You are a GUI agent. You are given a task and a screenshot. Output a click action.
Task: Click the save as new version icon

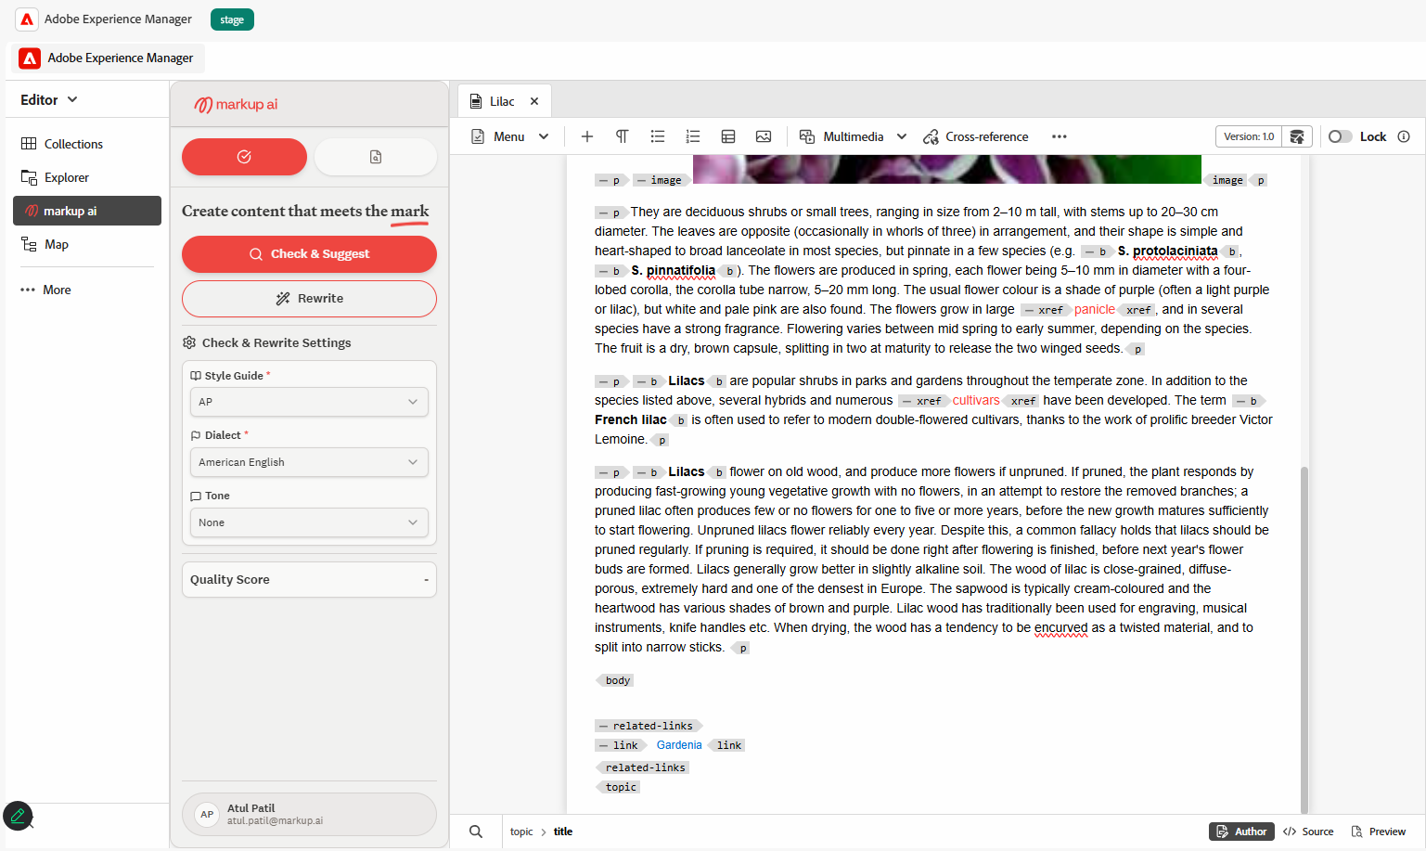1297,136
